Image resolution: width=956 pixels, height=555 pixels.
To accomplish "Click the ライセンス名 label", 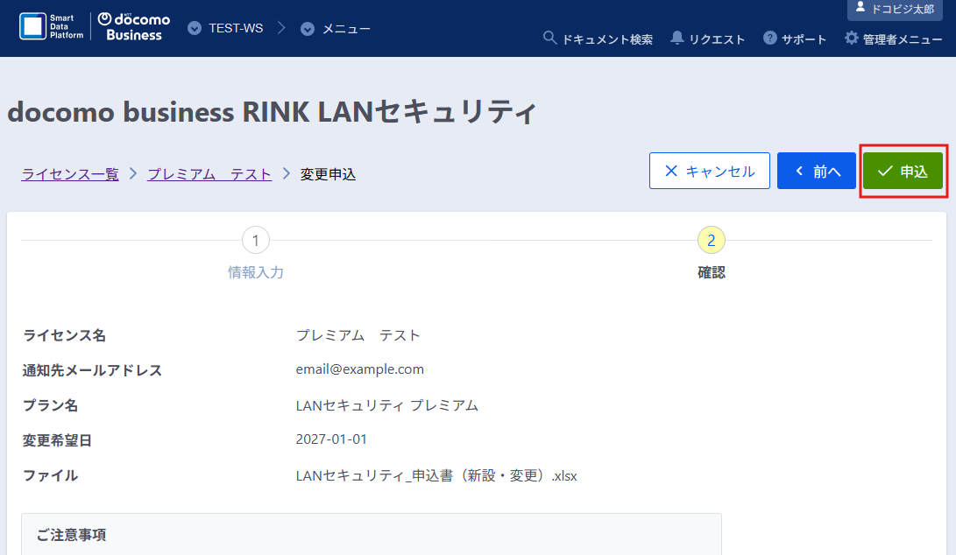I will (64, 335).
